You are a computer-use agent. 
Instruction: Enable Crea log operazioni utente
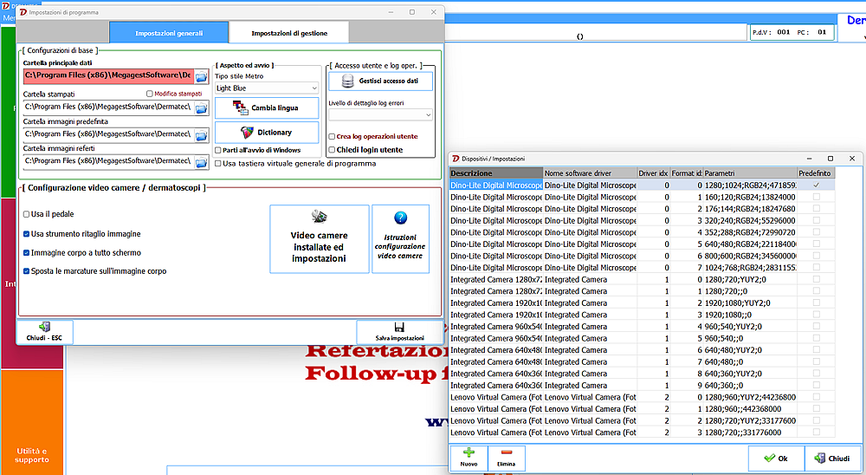(332, 136)
